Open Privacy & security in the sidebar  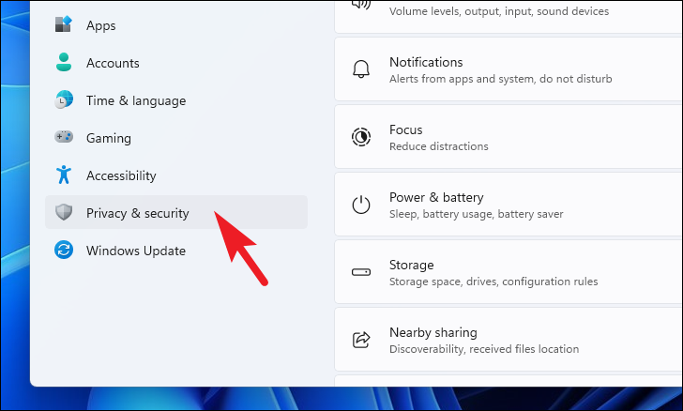(176, 212)
